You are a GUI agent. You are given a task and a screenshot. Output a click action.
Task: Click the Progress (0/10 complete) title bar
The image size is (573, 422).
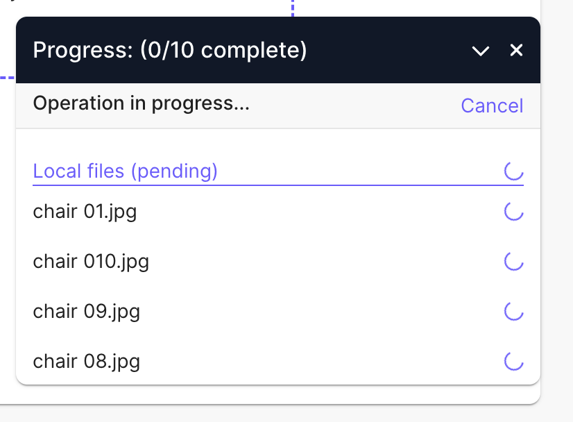point(171,50)
